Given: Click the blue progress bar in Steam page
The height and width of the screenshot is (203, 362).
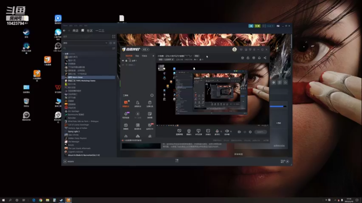Looking at the screenshot, I should point(278,106).
